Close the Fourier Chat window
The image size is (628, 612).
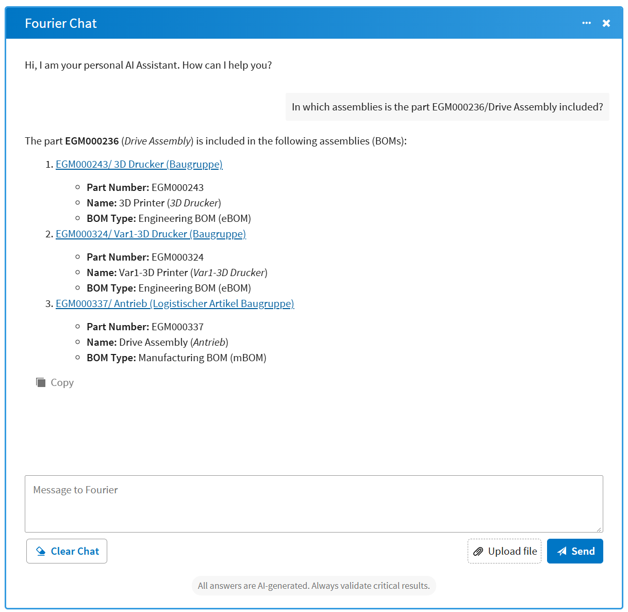[606, 23]
